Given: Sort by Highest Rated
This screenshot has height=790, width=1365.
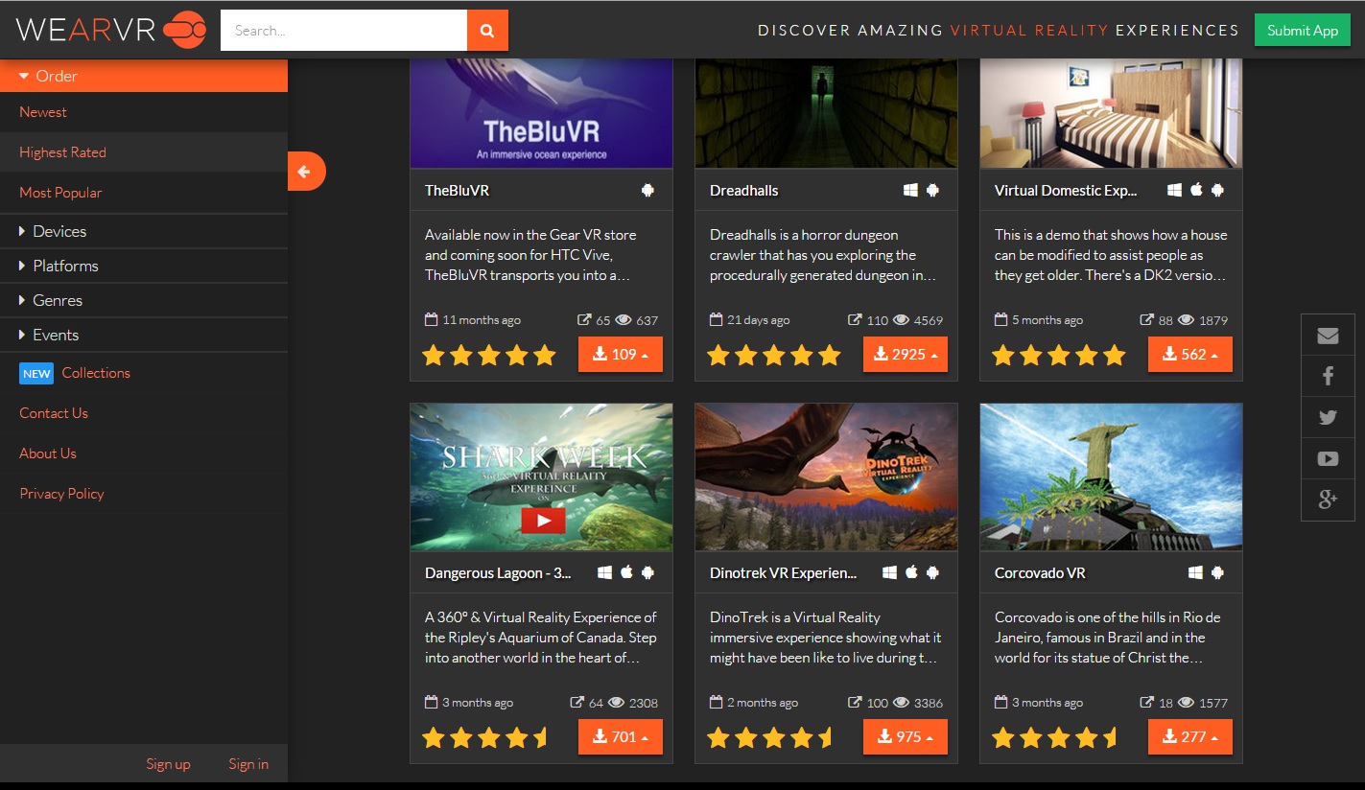Looking at the screenshot, I should tap(62, 152).
